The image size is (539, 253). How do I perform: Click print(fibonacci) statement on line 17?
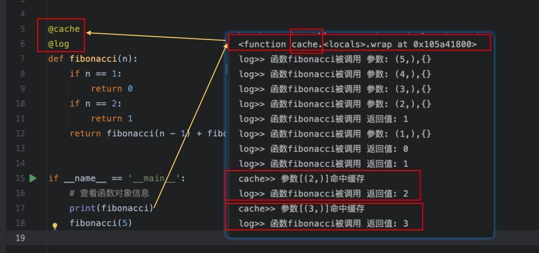(x=111, y=208)
